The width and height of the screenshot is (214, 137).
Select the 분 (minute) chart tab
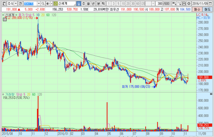[x=98, y=3]
